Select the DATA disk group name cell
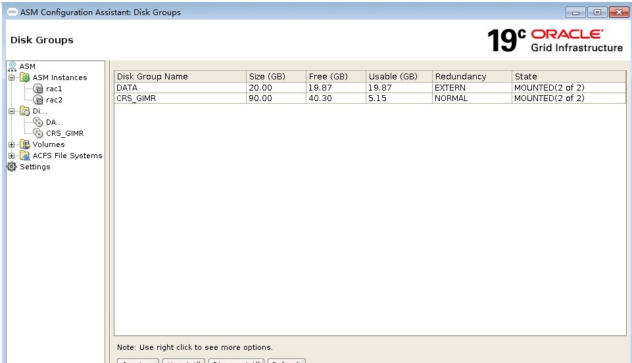The height and width of the screenshot is (363, 632). [x=180, y=88]
